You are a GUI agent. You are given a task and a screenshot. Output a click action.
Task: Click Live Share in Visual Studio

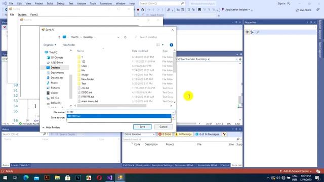tap(303, 10)
